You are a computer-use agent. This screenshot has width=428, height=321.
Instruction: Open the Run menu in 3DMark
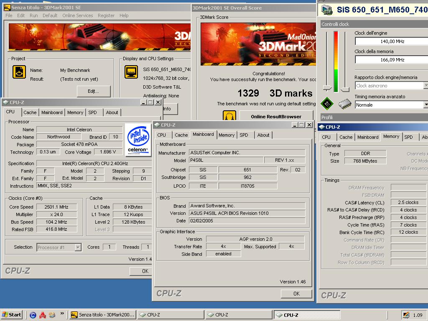click(34, 15)
